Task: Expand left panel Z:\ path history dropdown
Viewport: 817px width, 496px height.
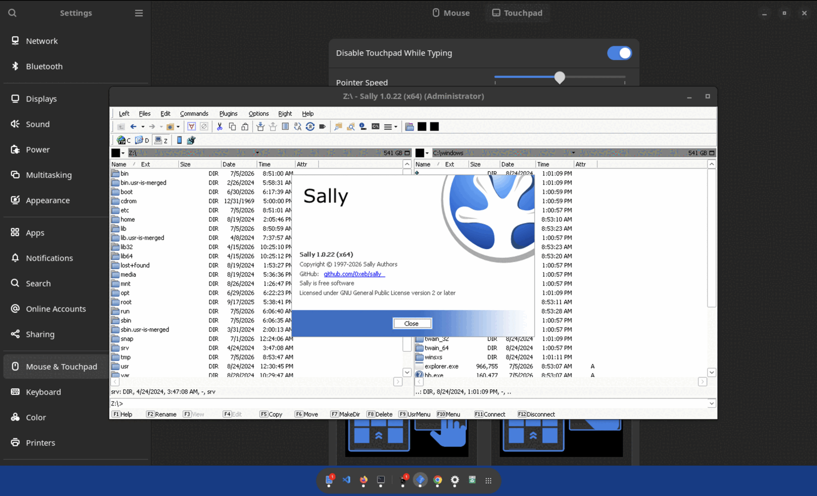Action: pyautogui.click(x=257, y=153)
